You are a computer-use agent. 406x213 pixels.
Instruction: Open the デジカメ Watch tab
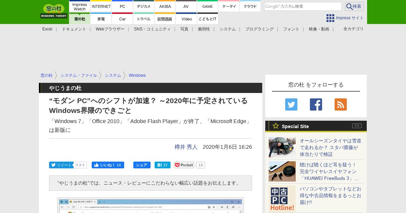click(x=144, y=6)
